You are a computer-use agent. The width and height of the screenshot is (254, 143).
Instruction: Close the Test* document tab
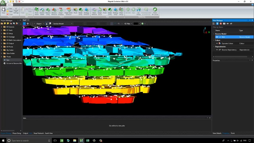(x=28, y=20)
